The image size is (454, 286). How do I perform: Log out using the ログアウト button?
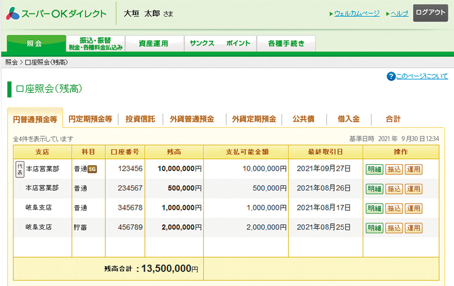430,13
